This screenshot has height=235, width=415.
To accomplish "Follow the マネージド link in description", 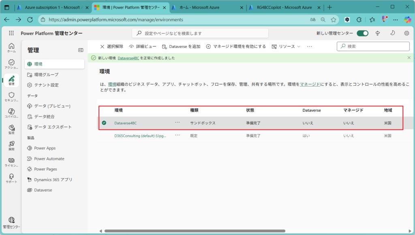I will 310,84.
